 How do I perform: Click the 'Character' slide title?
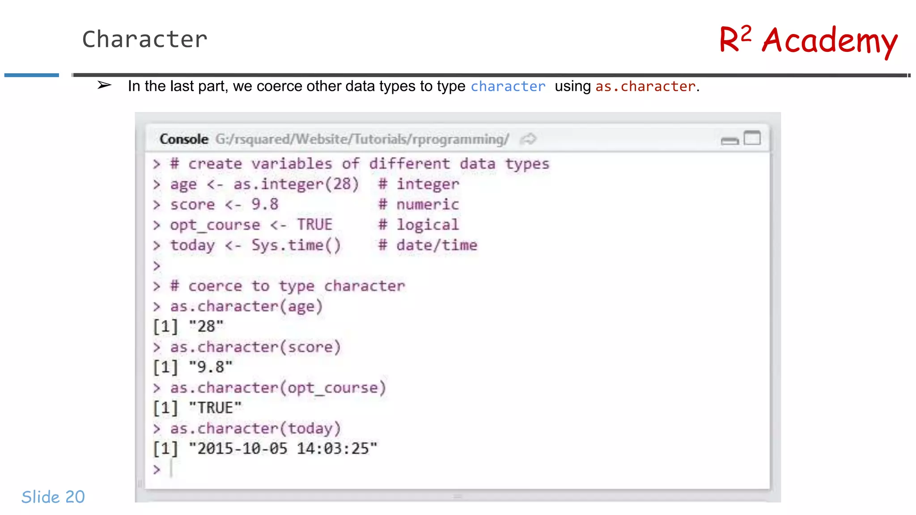[x=145, y=39]
